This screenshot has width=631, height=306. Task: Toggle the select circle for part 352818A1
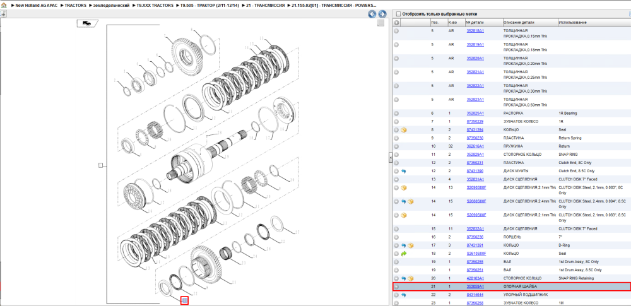(396, 31)
